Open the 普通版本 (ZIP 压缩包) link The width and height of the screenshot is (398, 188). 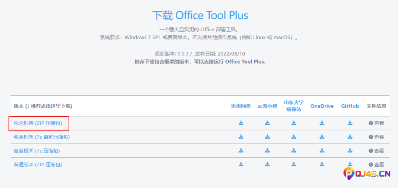38,164
